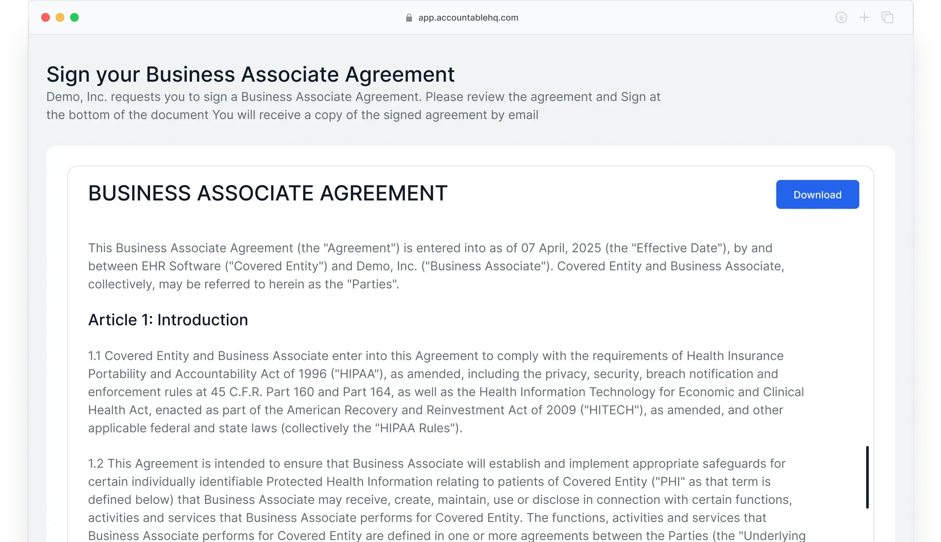
Task: Click the yellow minimize traffic light
Action: 60,18
